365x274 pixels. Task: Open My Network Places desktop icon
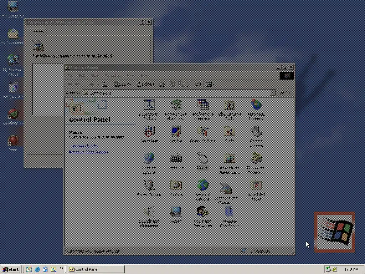[x=13, y=65]
